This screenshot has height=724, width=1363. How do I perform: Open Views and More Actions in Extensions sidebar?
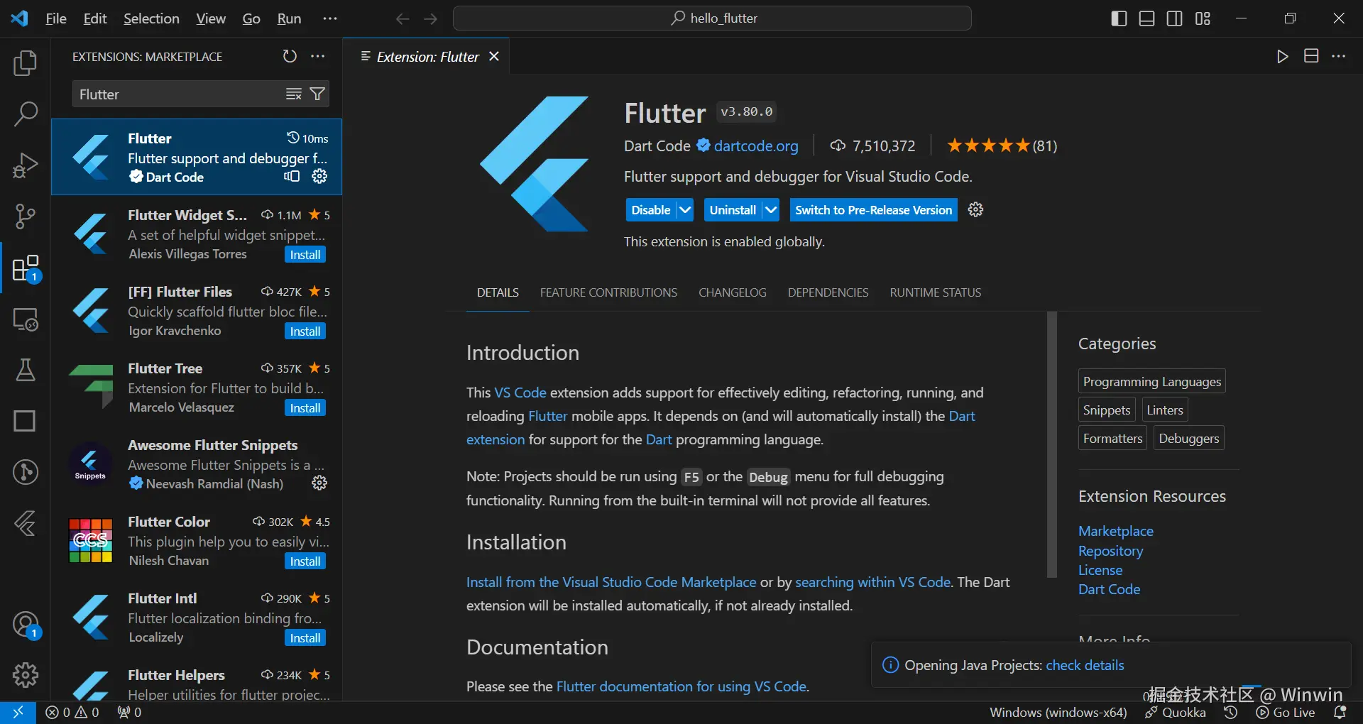click(318, 56)
